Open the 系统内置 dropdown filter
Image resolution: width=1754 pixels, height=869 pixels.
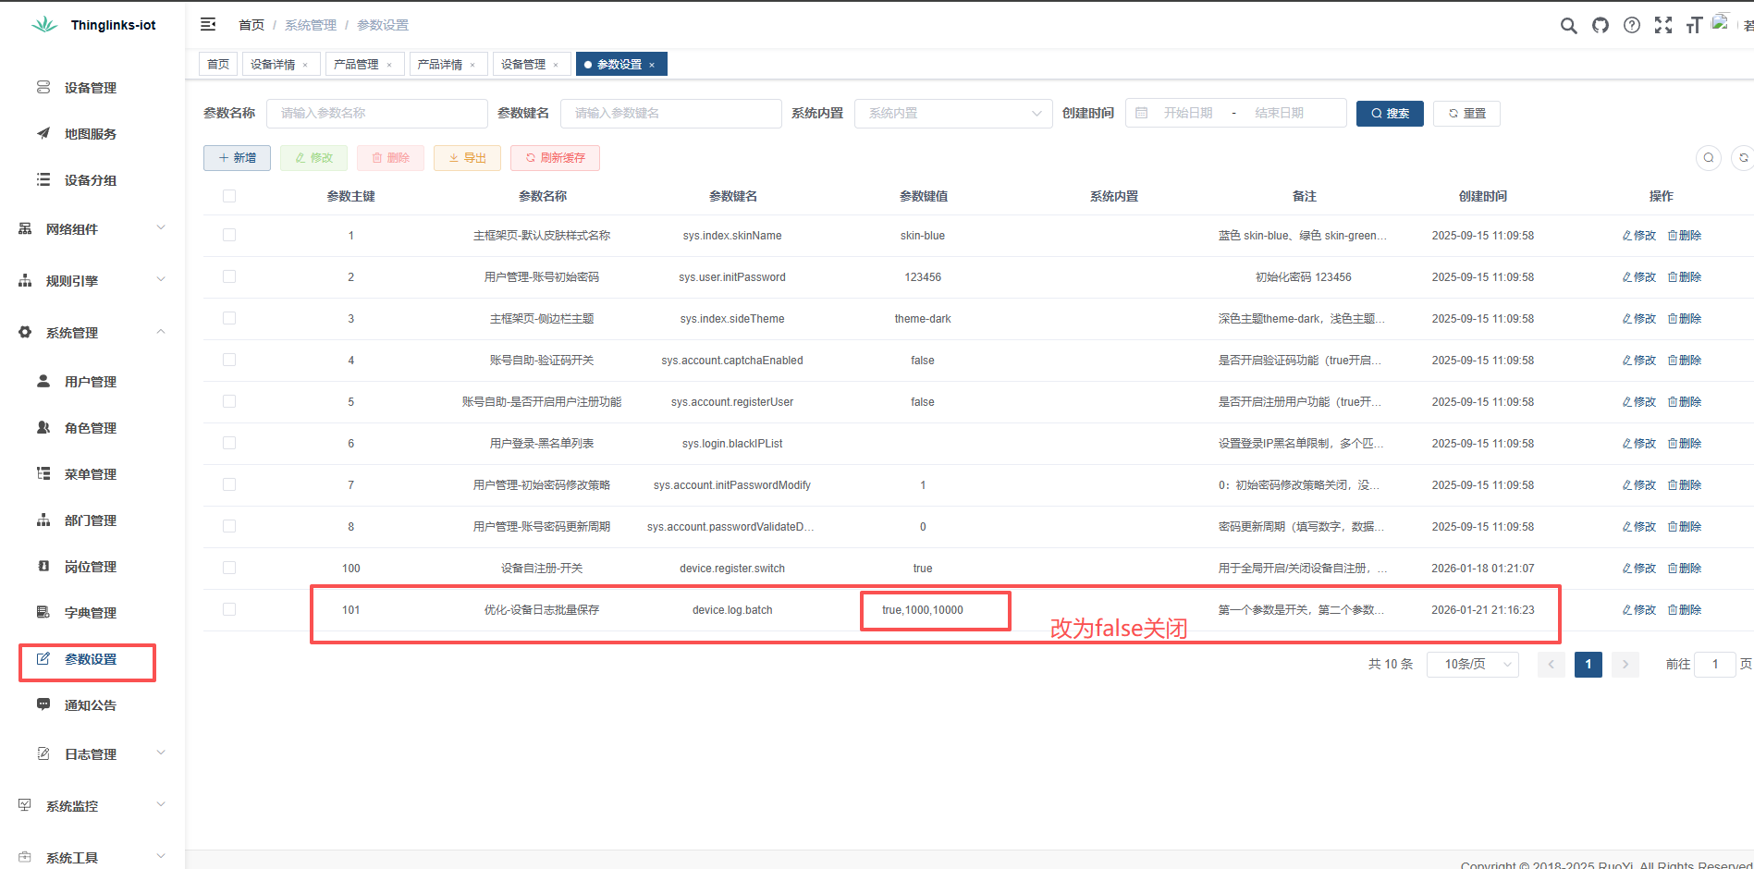tap(952, 114)
